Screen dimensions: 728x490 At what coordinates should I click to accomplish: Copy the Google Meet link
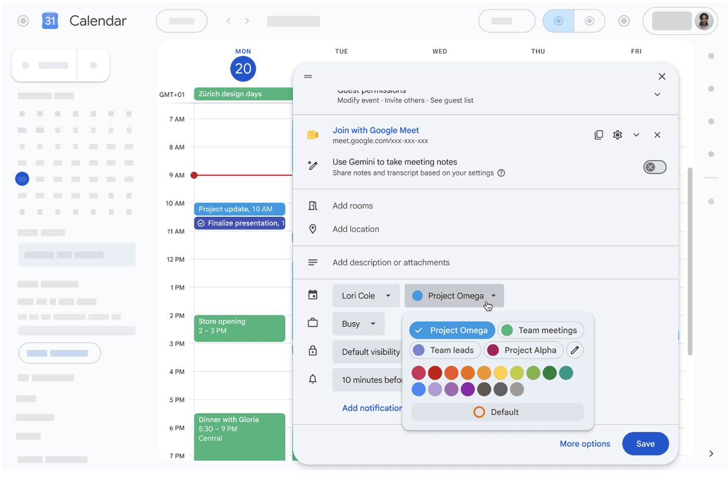click(x=599, y=135)
